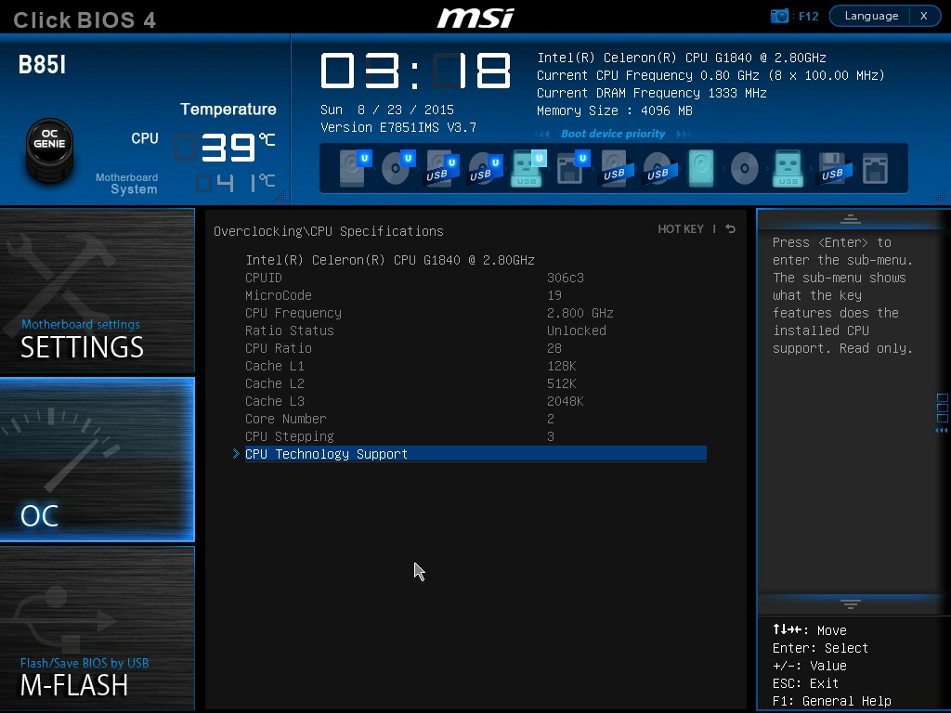The image size is (951, 713).
Task: Select the highlighted UEFI USB key boot icon
Action: [x=528, y=168]
